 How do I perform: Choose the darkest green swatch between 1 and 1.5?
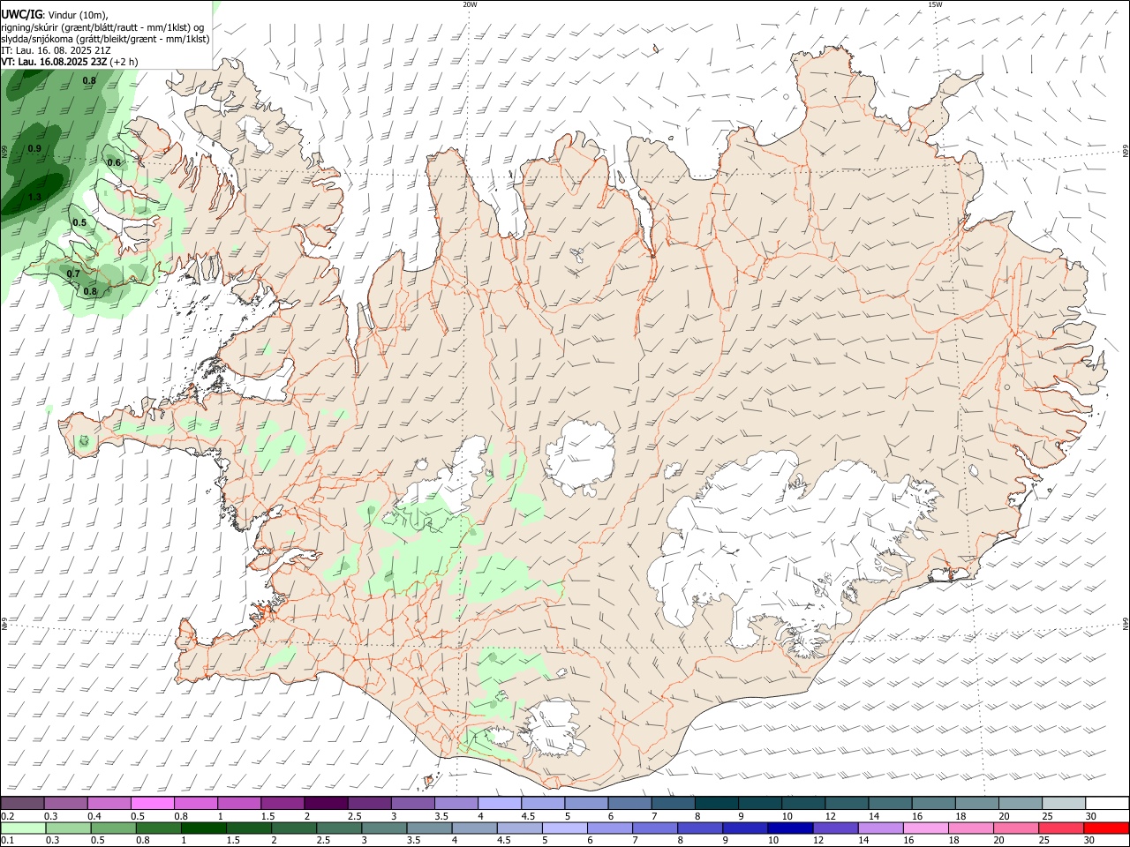[x=203, y=828]
